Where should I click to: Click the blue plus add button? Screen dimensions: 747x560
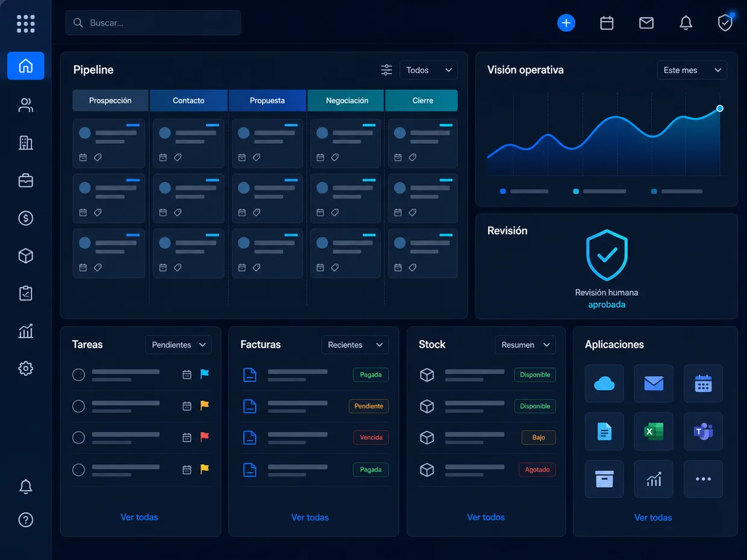566,23
